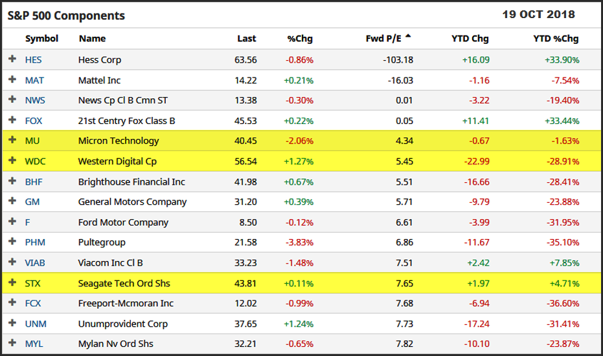This screenshot has height=356, width=603.
Task: Open the FCX ticker symbol link
Action: (x=33, y=303)
